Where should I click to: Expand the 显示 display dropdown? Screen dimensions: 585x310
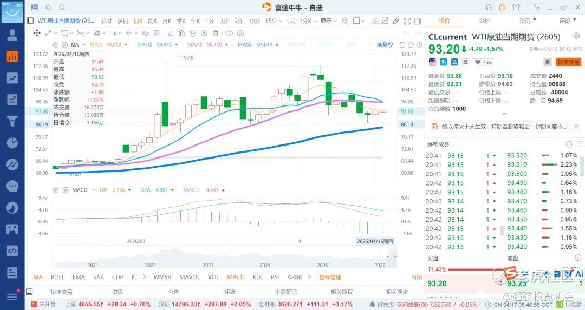[329, 21]
